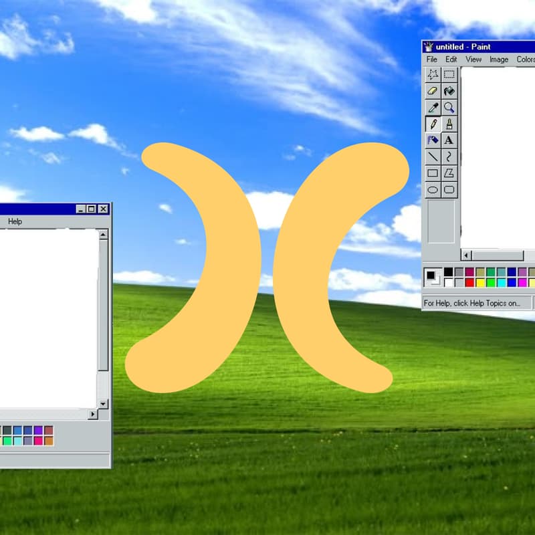Image resolution: width=535 pixels, height=535 pixels.
Task: Select the spring green swatch in the left palette
Action: point(7,441)
